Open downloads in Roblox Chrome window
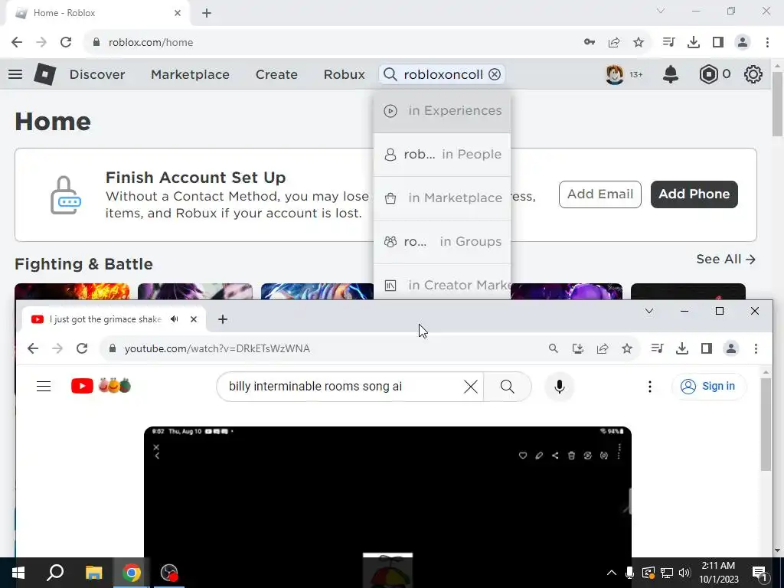The height and width of the screenshot is (588, 784). tap(694, 42)
